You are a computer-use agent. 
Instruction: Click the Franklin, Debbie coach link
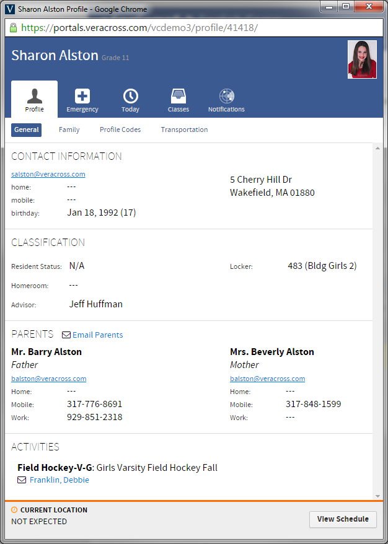point(60,480)
